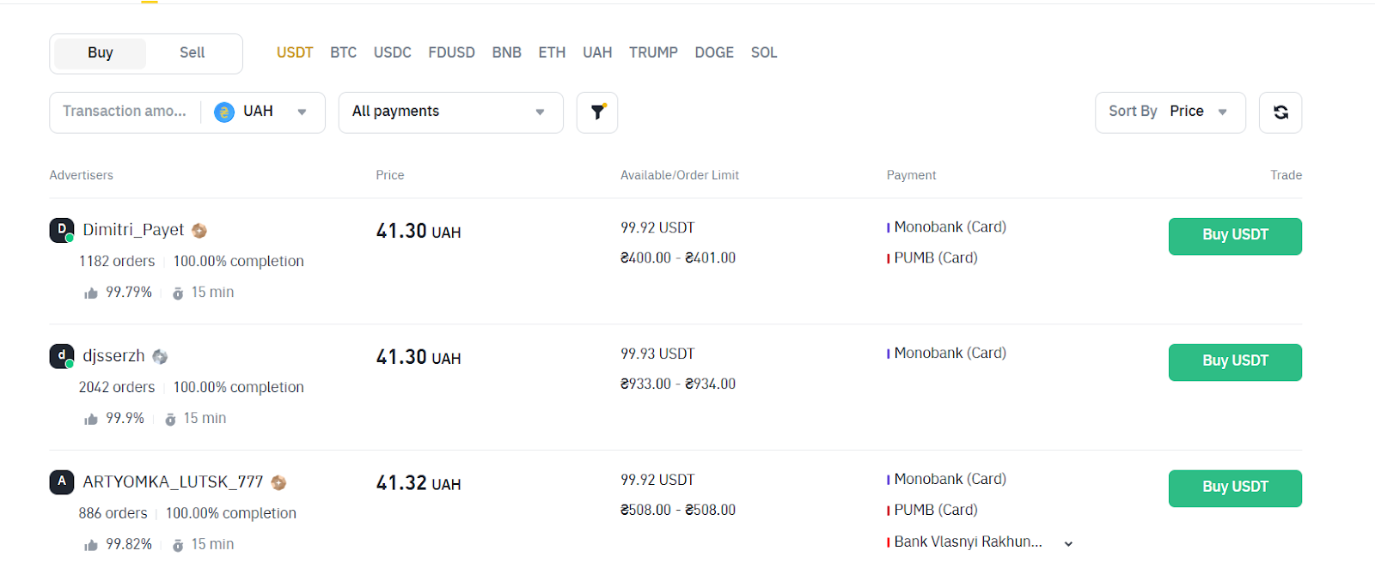Expand more payment methods for ARTYOMKA_LUTSK_777

pyautogui.click(x=1068, y=543)
